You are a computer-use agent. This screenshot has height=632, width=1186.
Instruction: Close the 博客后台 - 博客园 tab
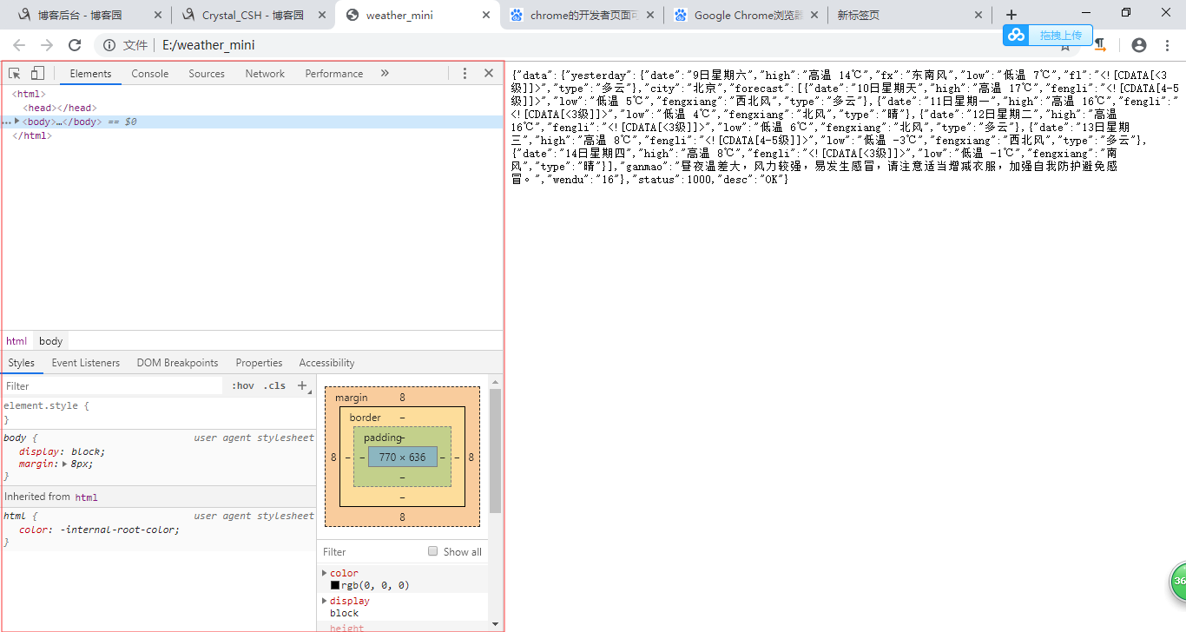157,16
